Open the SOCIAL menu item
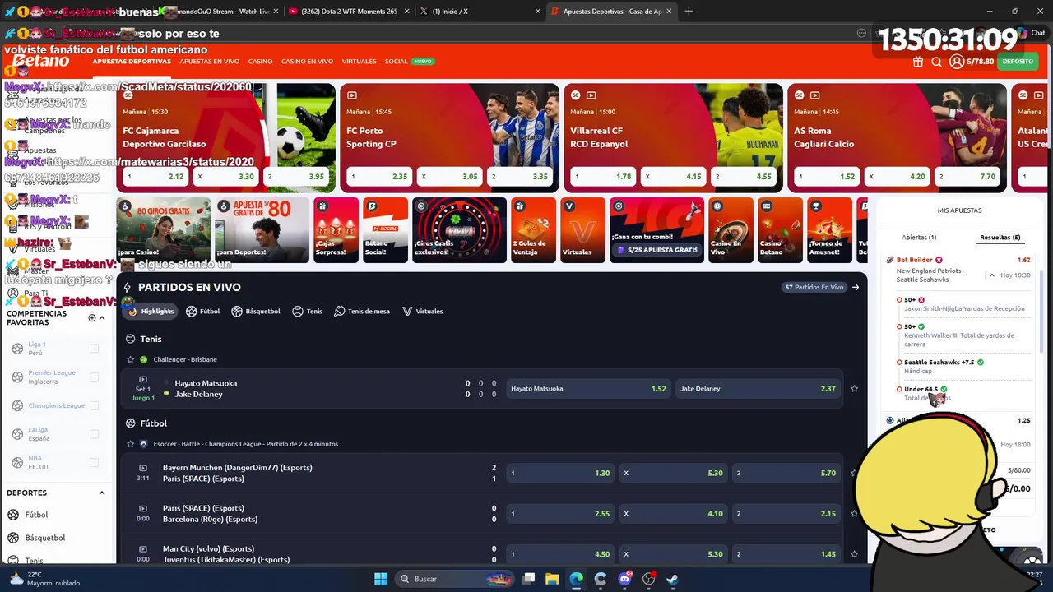The height and width of the screenshot is (592, 1053). (x=396, y=62)
